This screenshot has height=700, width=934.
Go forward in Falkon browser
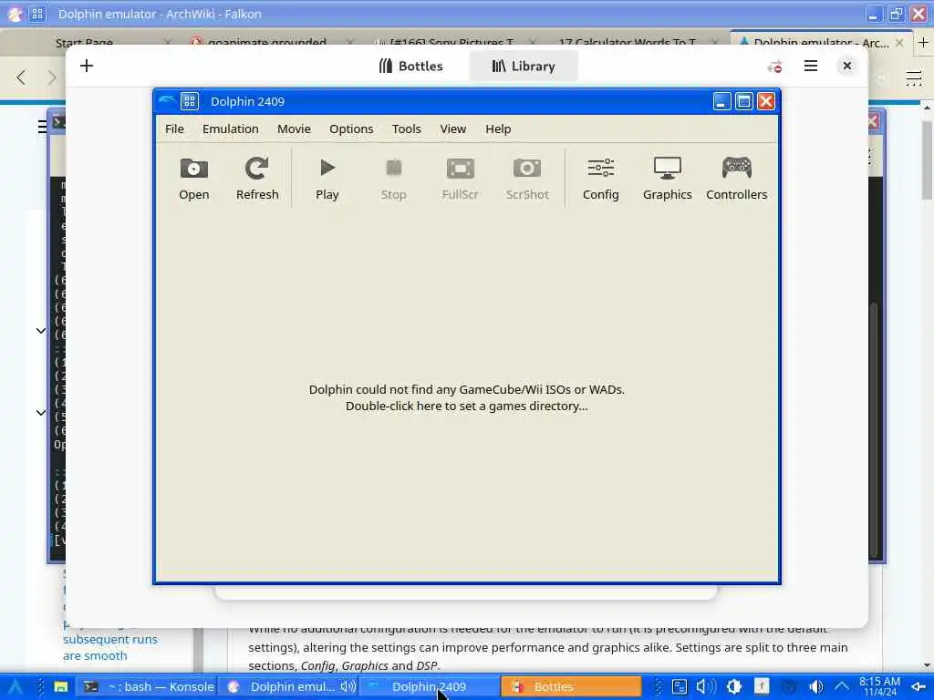[52, 77]
